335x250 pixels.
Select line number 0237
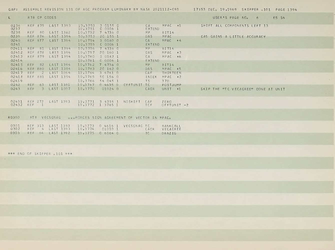[16, 29]
